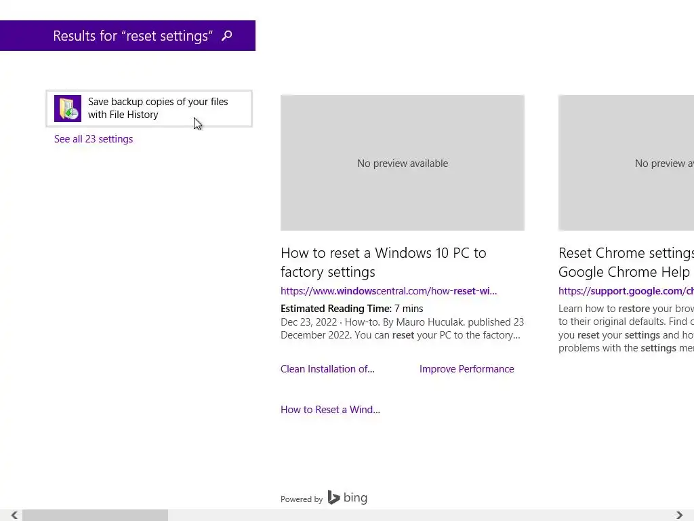Viewport: 694px width, 521px height.
Task: Click the search magnifier icon in results header
Action: 226,36
